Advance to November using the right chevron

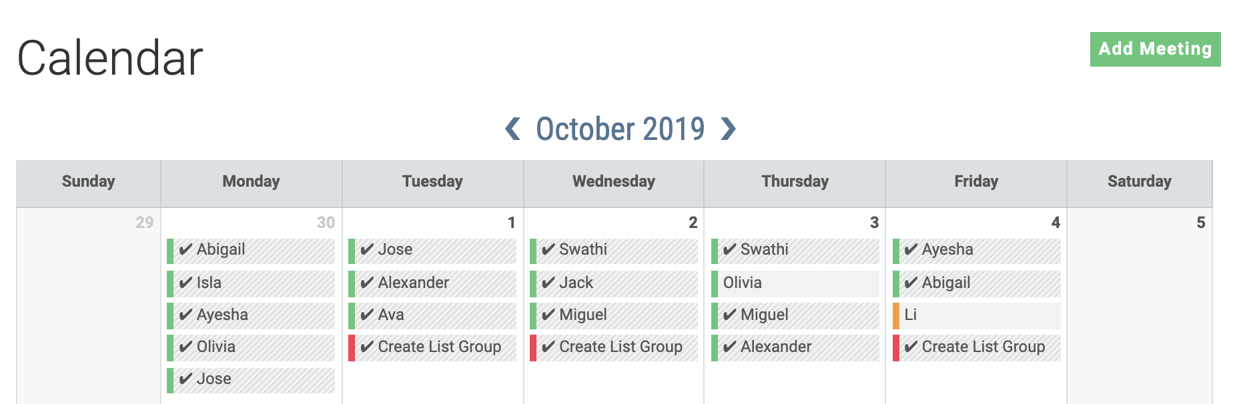729,128
